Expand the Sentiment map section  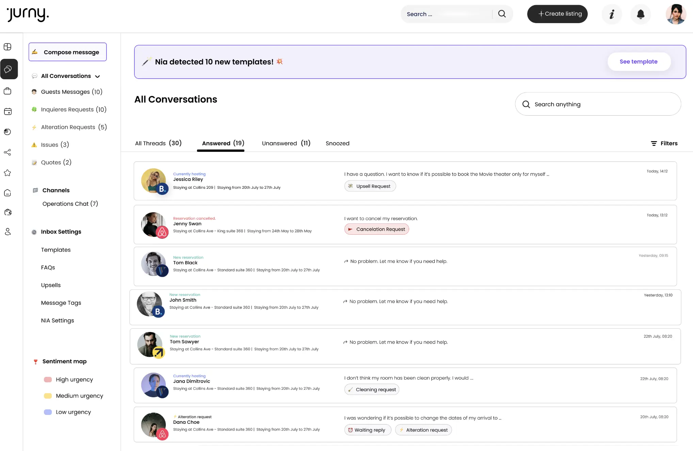tap(64, 361)
